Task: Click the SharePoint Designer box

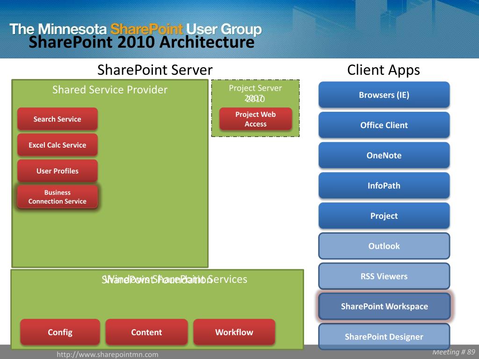Action: (x=384, y=337)
